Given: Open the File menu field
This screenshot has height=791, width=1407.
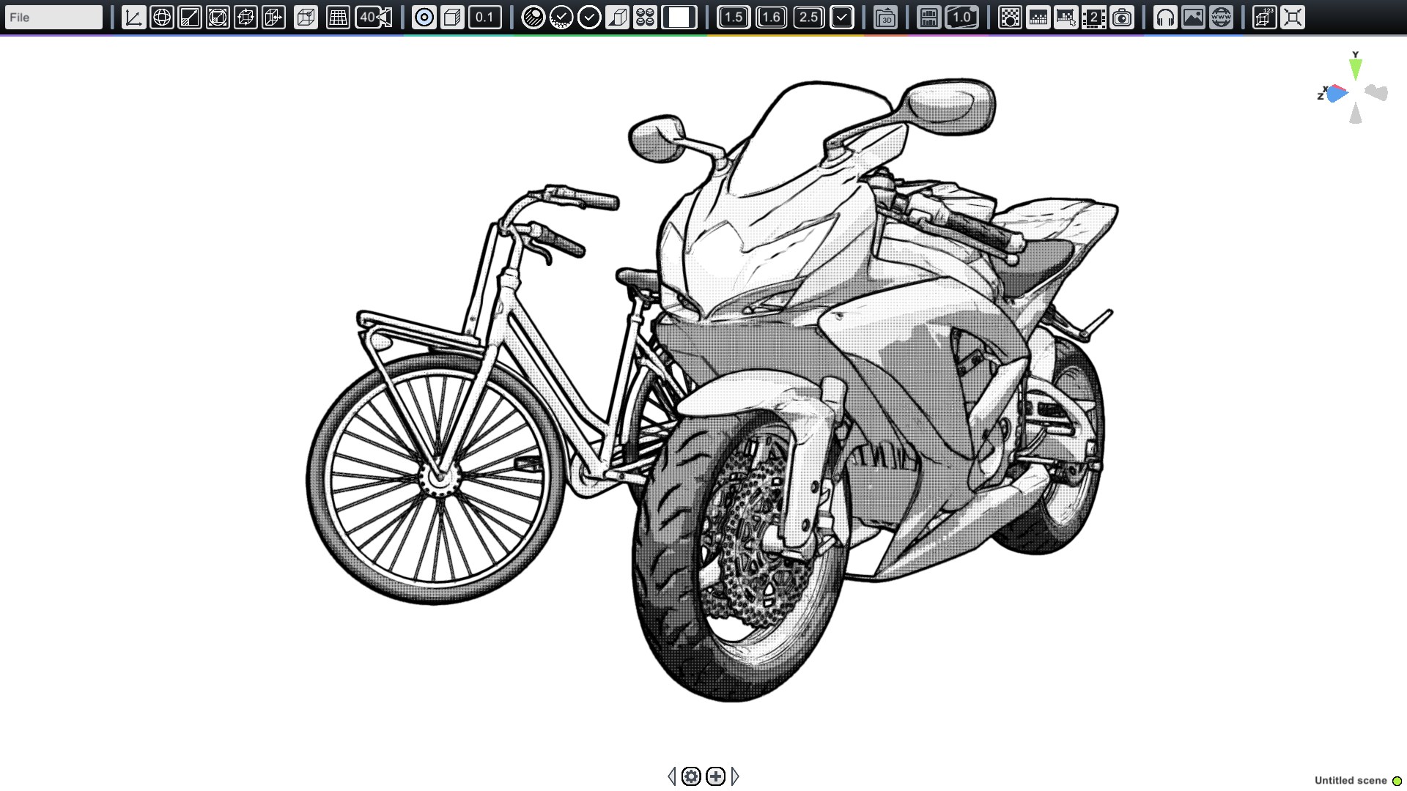Looking at the screenshot, I should click(x=53, y=17).
